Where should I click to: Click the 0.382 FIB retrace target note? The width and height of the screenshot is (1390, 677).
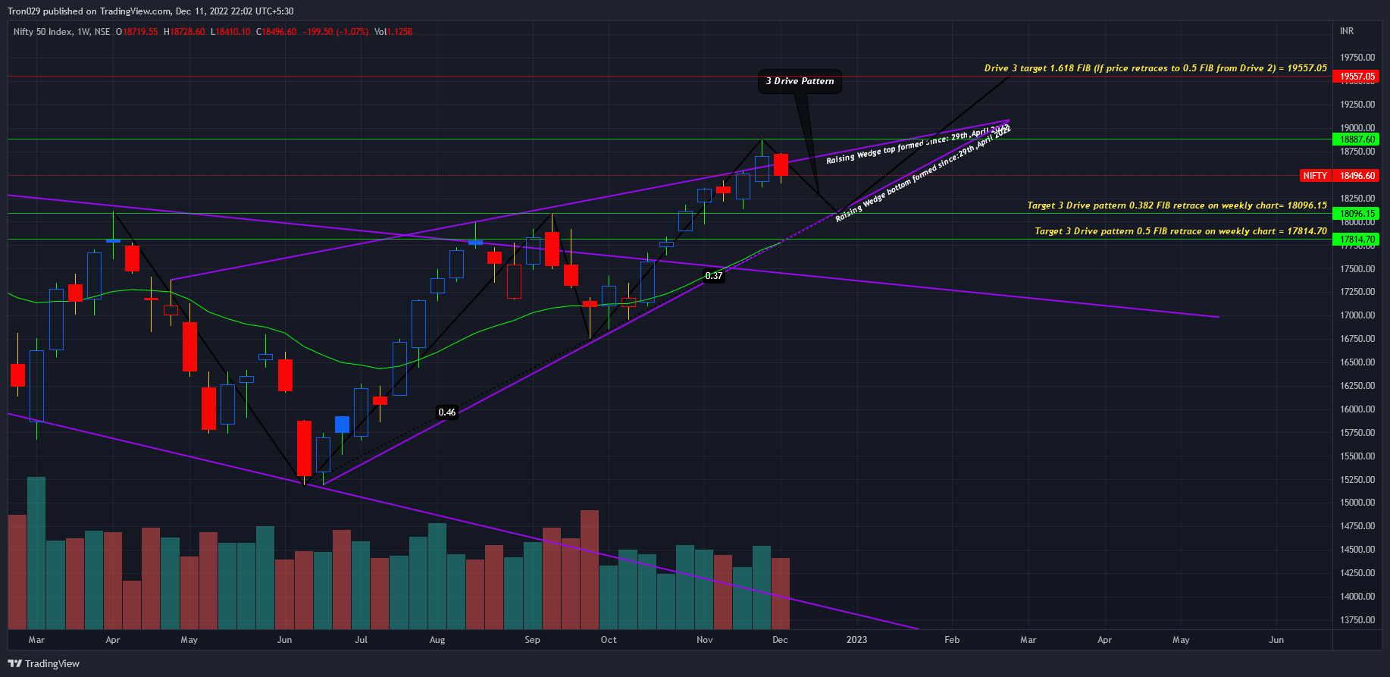1177,205
